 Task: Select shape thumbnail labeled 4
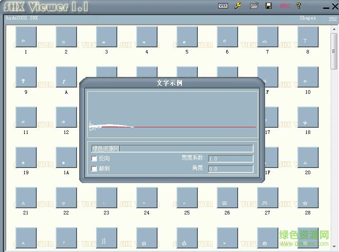tap(147, 37)
